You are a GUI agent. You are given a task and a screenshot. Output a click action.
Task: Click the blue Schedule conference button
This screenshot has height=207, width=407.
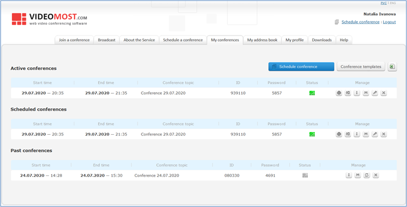[301, 67]
